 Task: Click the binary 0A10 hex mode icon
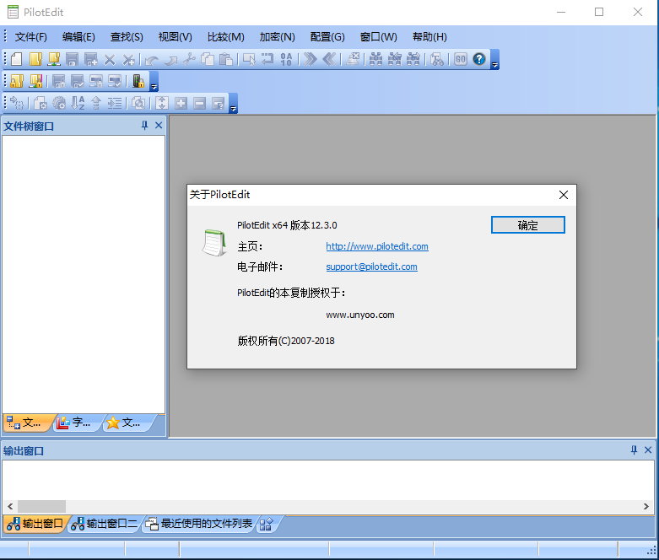(286, 59)
